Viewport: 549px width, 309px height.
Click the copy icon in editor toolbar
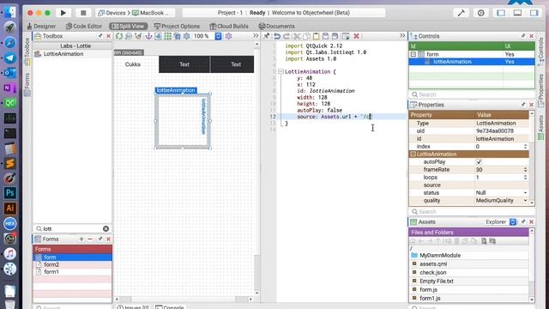306,36
